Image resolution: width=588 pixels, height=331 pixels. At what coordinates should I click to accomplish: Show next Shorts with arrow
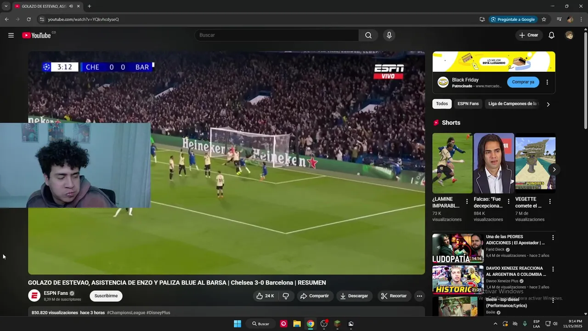[554, 169]
